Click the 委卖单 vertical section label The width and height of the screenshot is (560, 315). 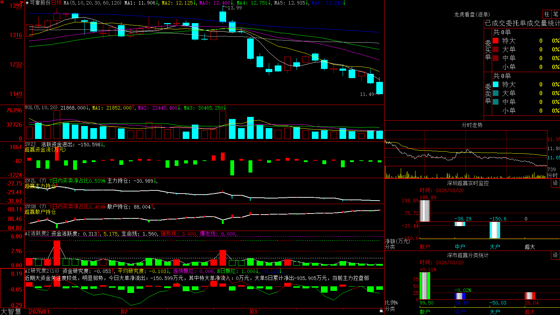pos(488,93)
